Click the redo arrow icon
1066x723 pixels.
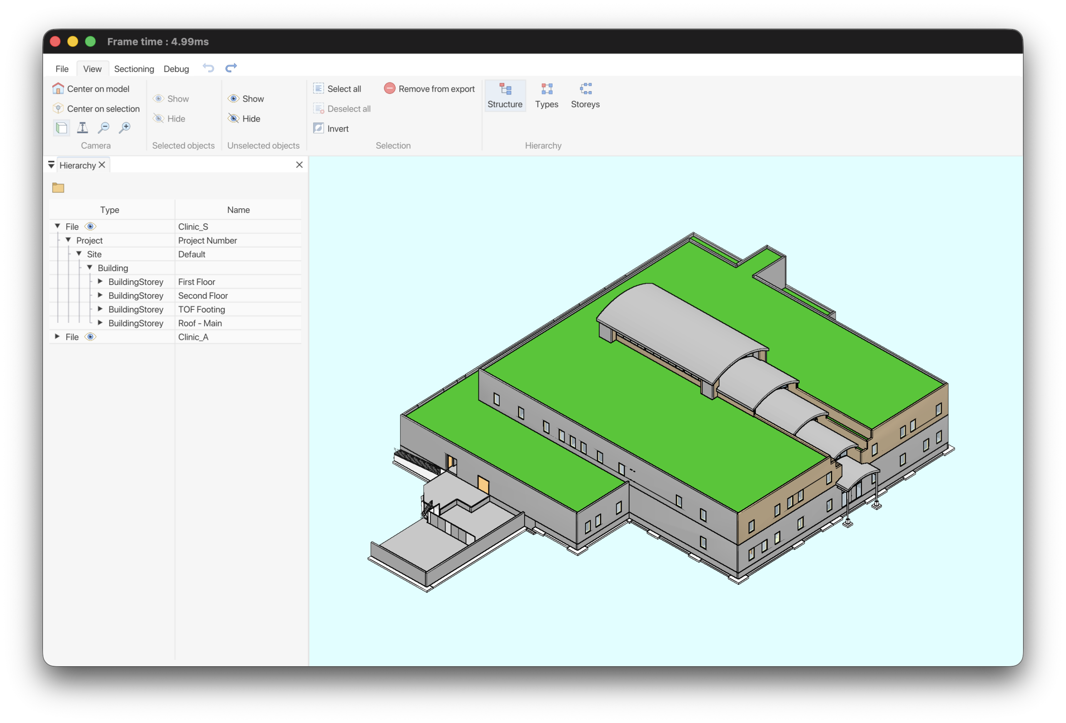231,68
